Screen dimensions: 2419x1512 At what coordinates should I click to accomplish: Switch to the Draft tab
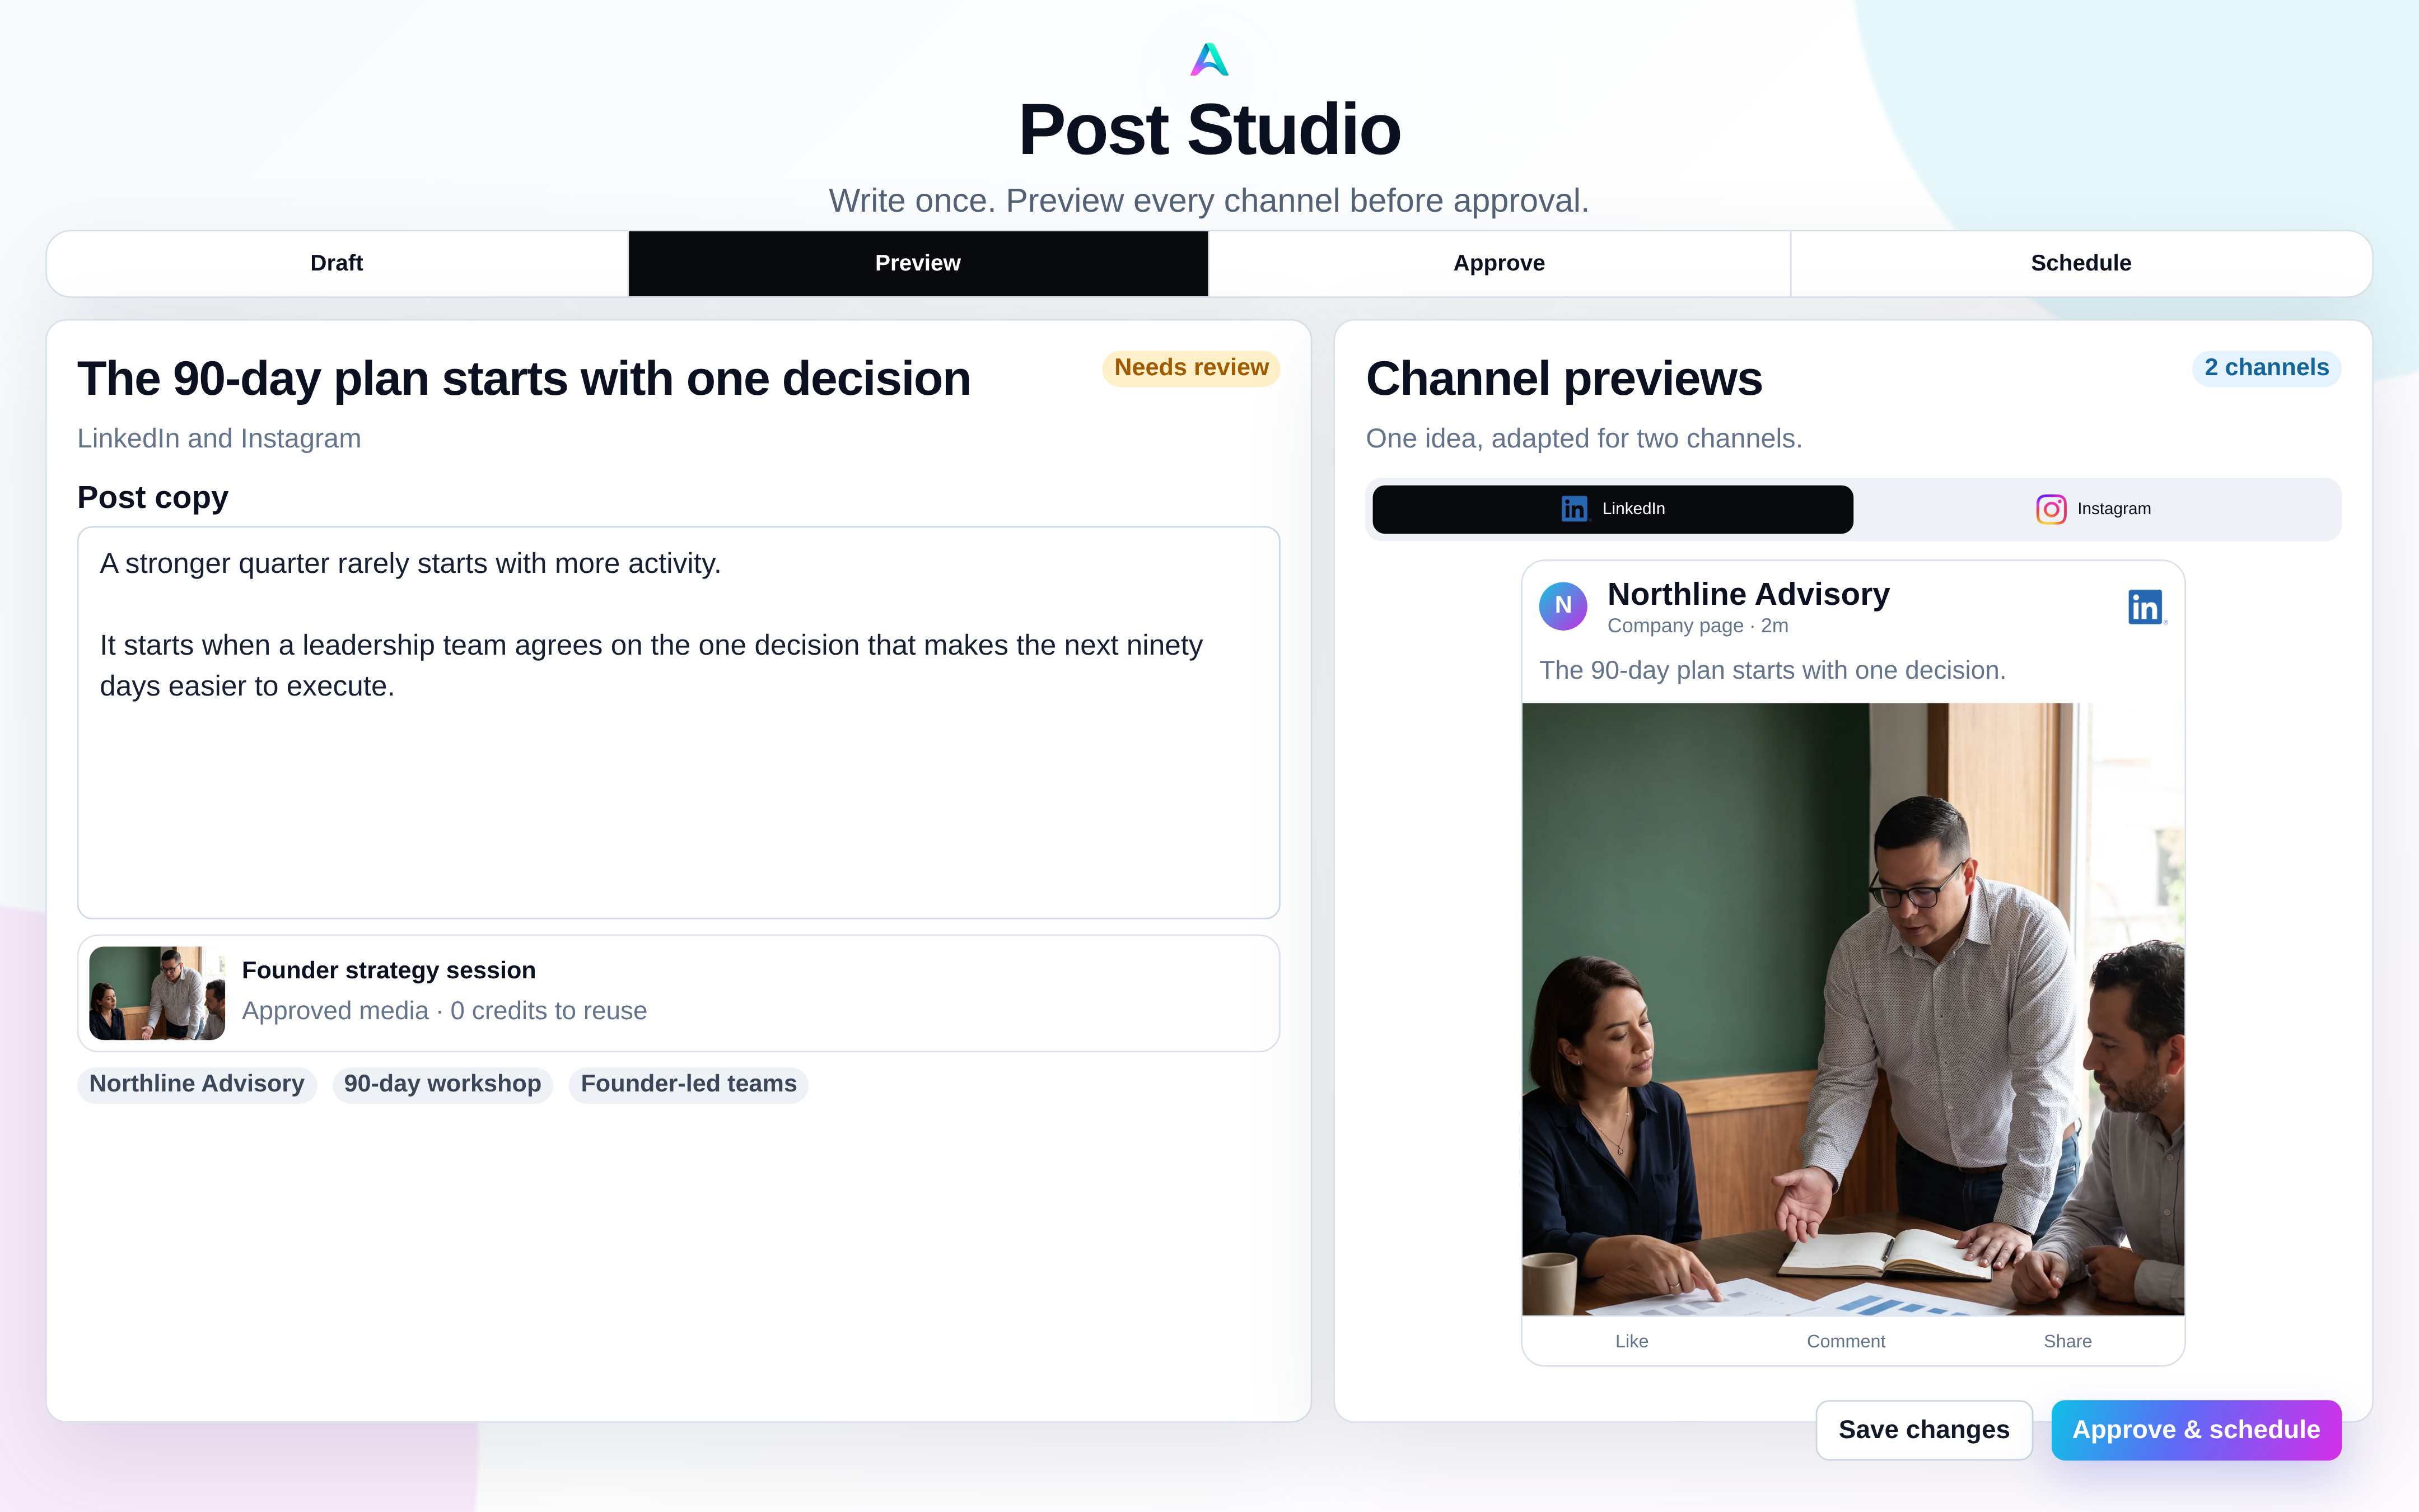337,263
